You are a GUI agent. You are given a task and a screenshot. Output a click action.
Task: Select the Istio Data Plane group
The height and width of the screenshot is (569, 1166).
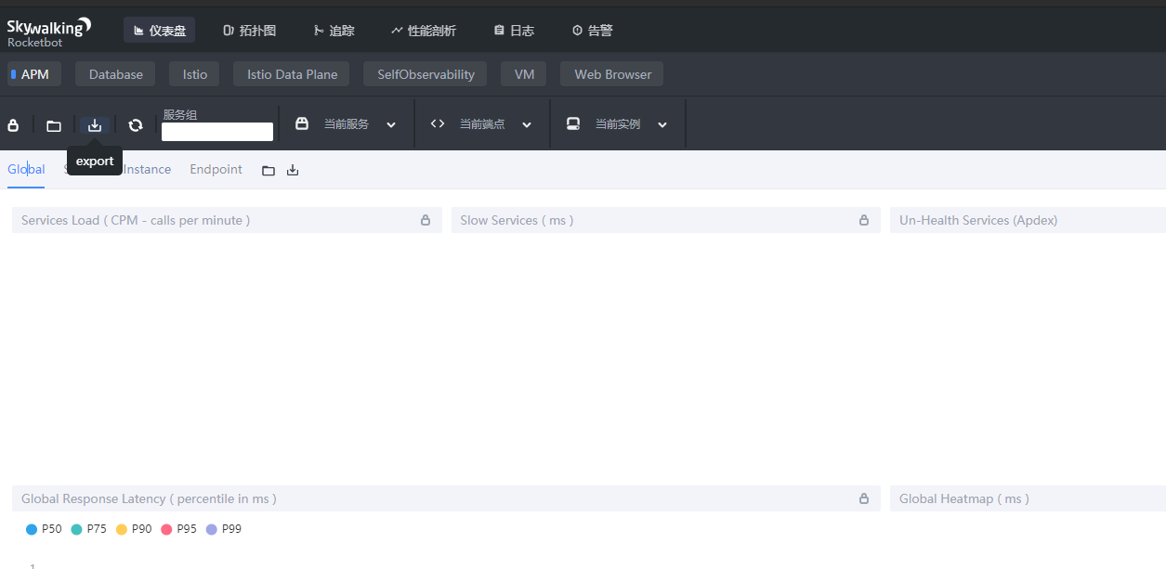tap(292, 74)
